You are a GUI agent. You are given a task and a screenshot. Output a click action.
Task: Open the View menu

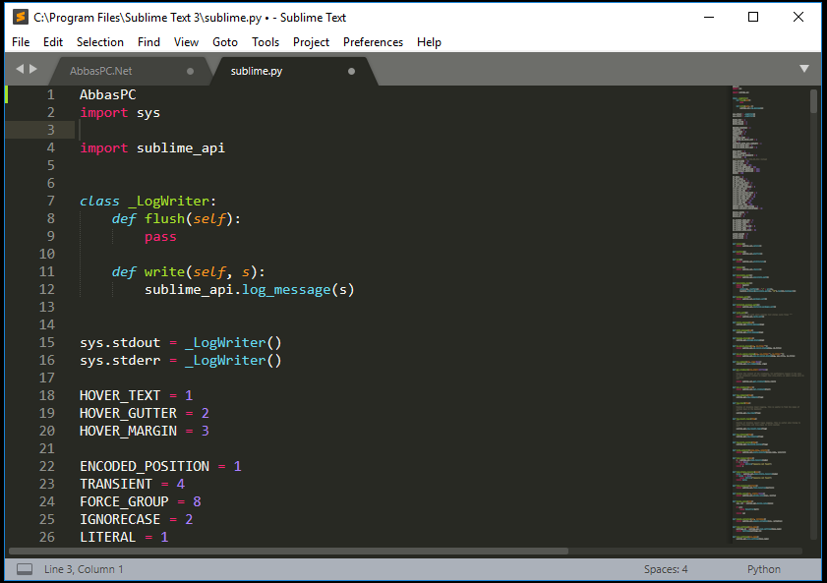click(186, 42)
